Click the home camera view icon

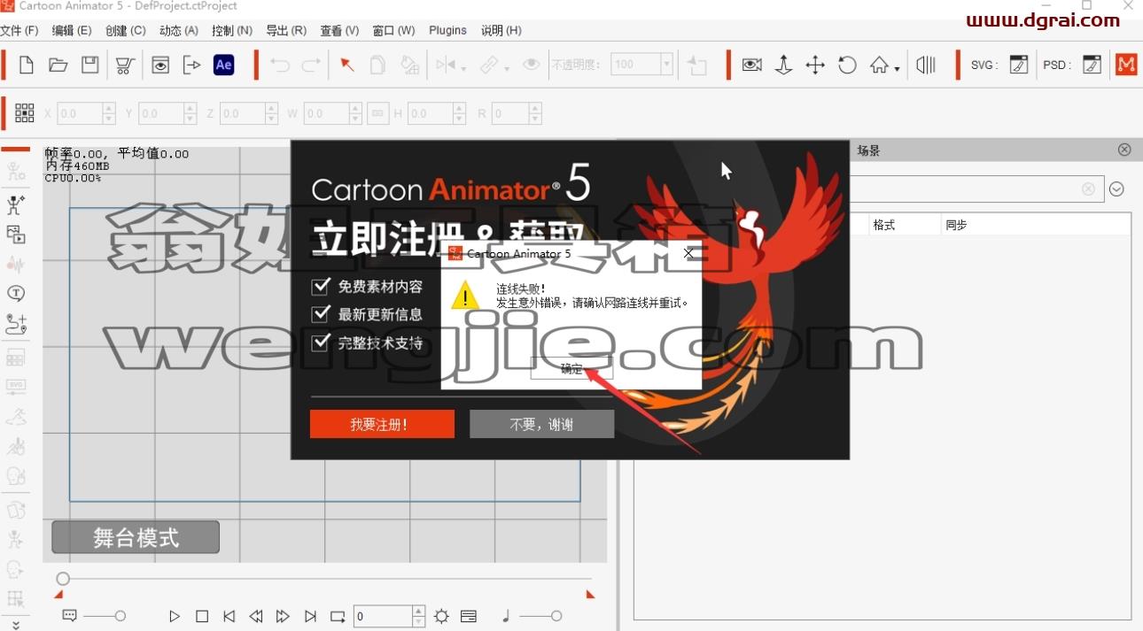(x=879, y=65)
